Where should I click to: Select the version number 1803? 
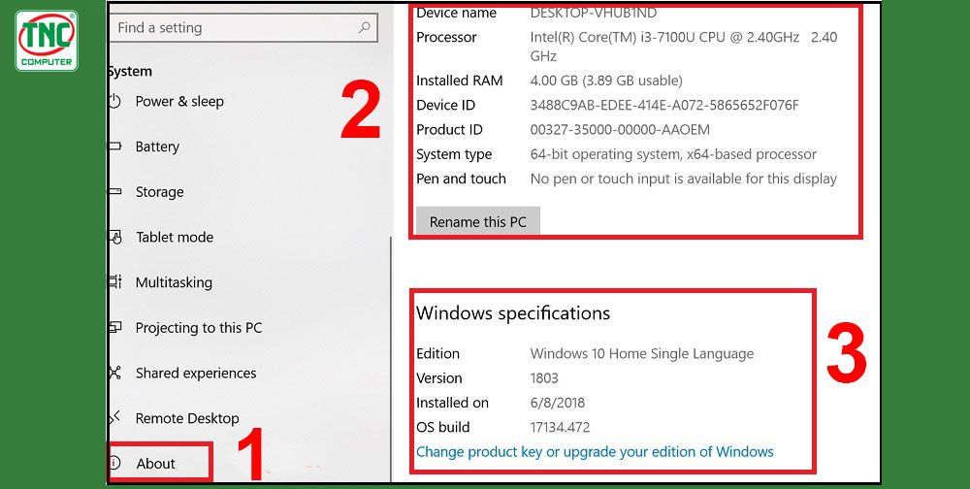click(544, 378)
